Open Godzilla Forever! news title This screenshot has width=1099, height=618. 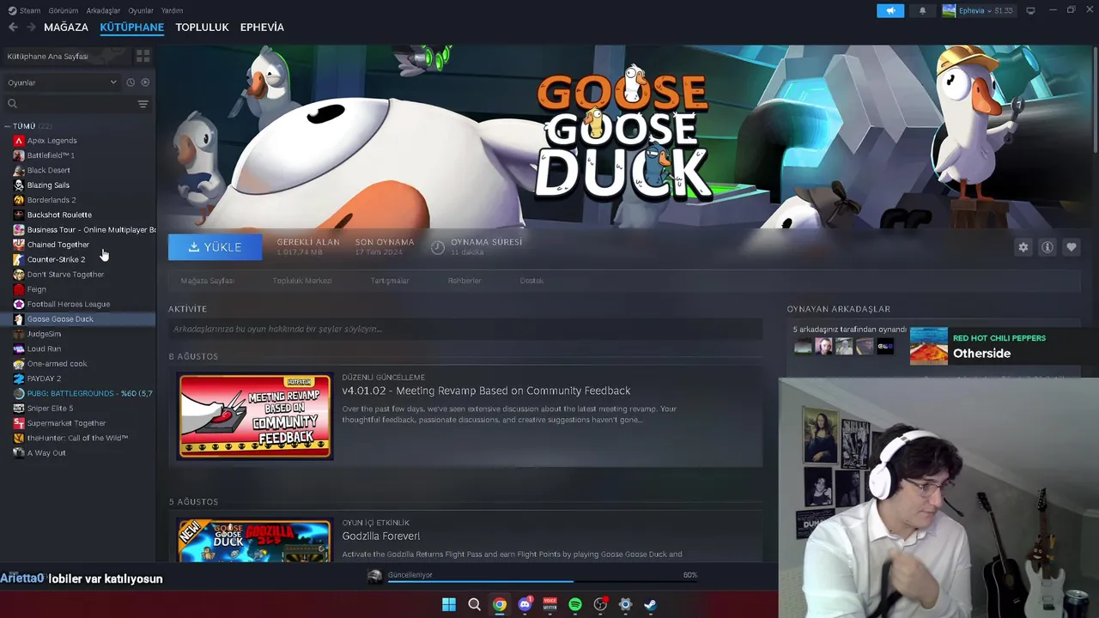[x=381, y=536]
